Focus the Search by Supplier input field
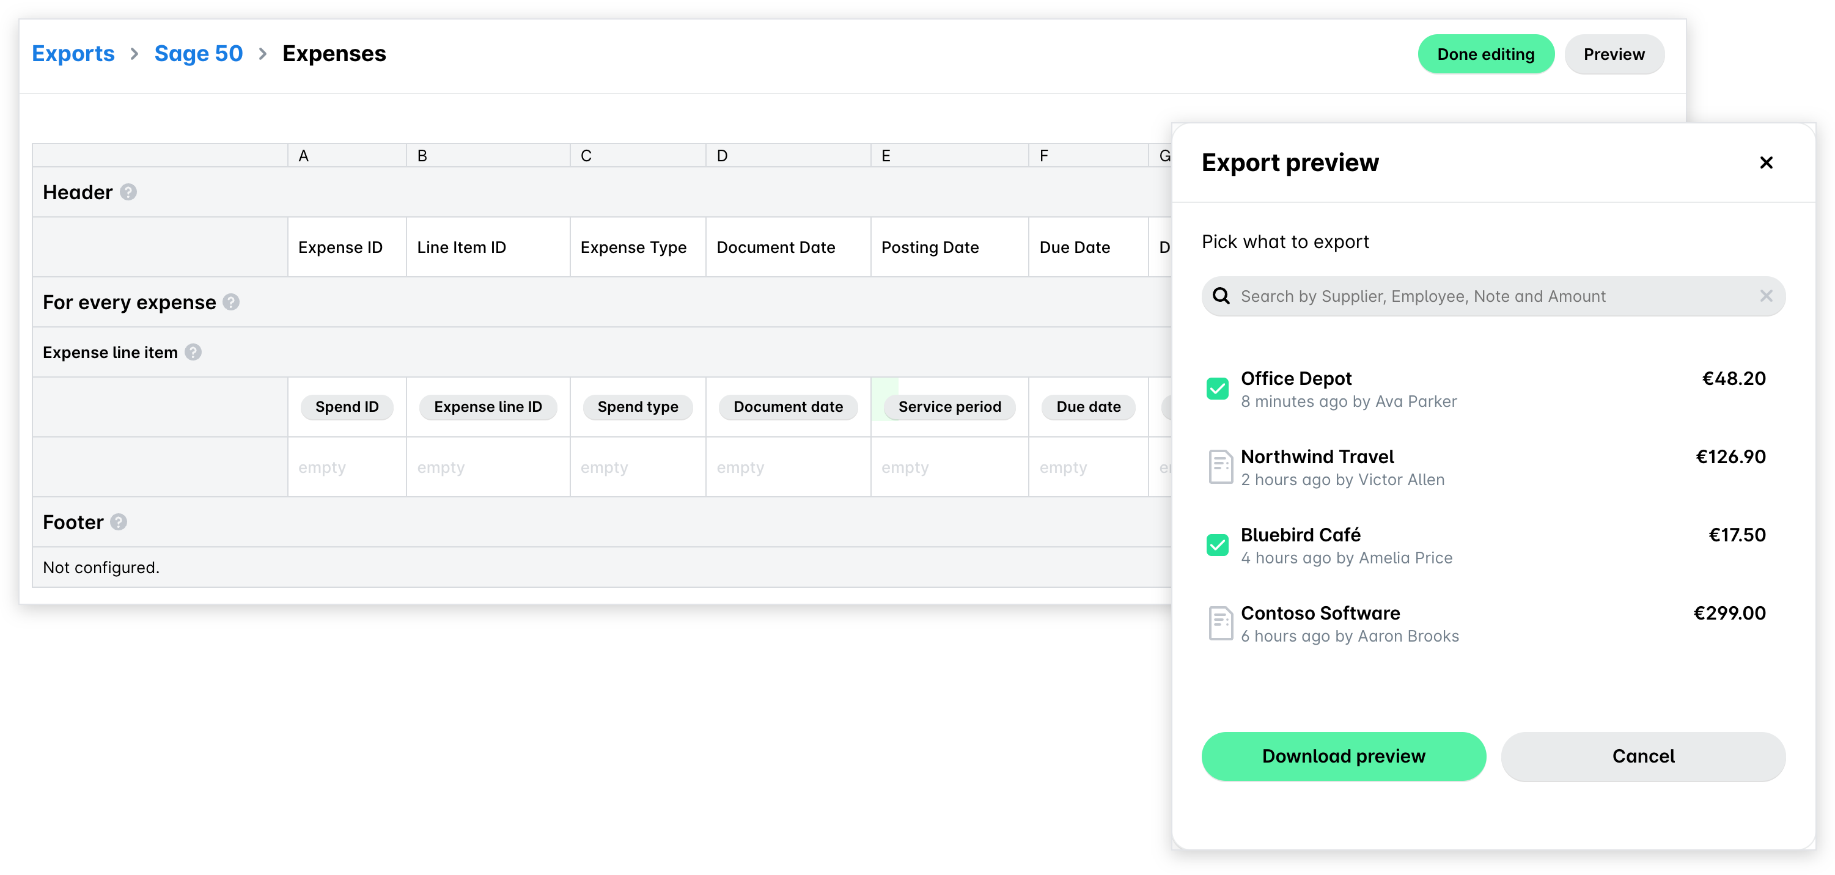This screenshot has width=1835, height=875. coord(1494,296)
